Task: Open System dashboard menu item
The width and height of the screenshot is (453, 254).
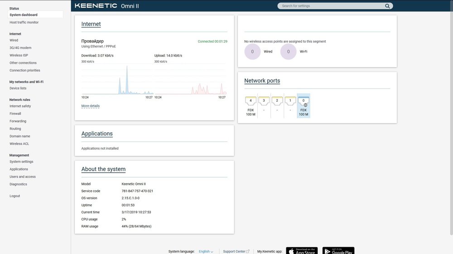Action: click(35, 15)
